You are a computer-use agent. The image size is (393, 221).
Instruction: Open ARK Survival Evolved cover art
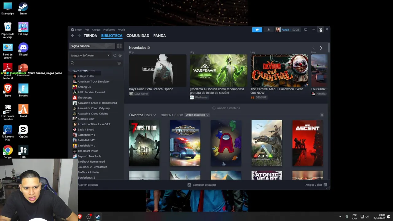tap(267, 143)
